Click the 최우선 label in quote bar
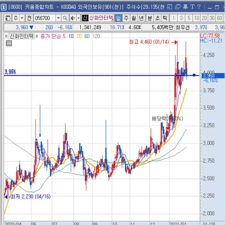This screenshot has height=225, width=225. coord(183,27)
